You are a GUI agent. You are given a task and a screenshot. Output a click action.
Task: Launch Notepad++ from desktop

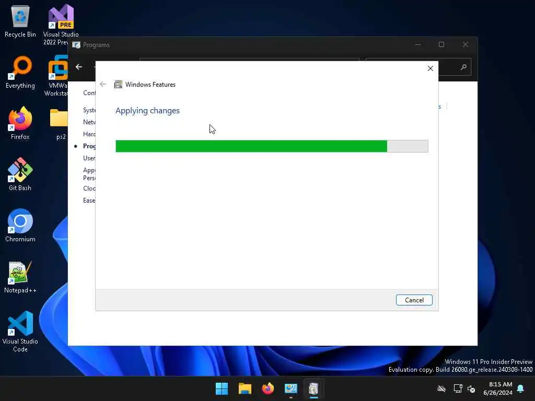[x=20, y=277]
